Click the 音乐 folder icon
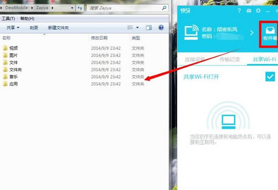The height and width of the screenshot is (190, 278). 5,77
